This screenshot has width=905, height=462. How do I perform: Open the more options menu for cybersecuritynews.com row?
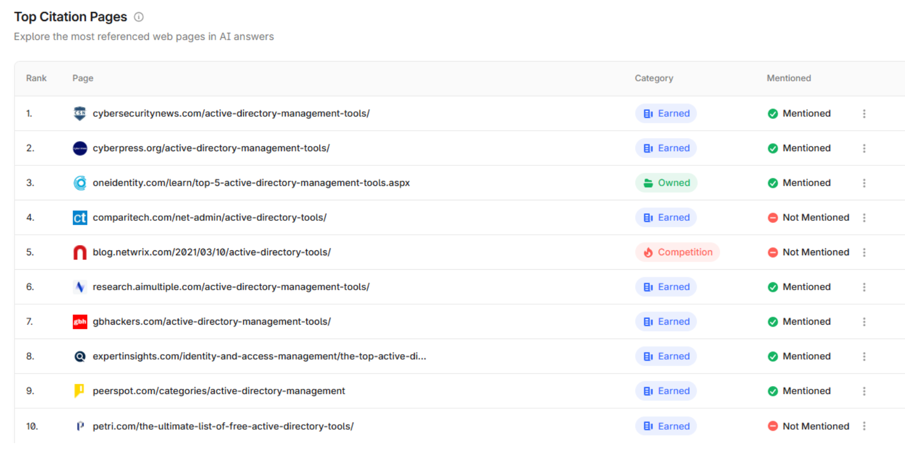pyautogui.click(x=864, y=114)
